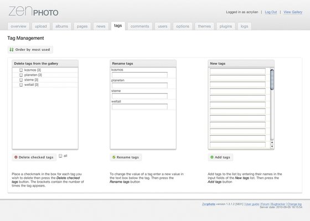The width and height of the screenshot is (310, 221).
Task: Click red icon on Delete checked tags
Action: pos(16,157)
